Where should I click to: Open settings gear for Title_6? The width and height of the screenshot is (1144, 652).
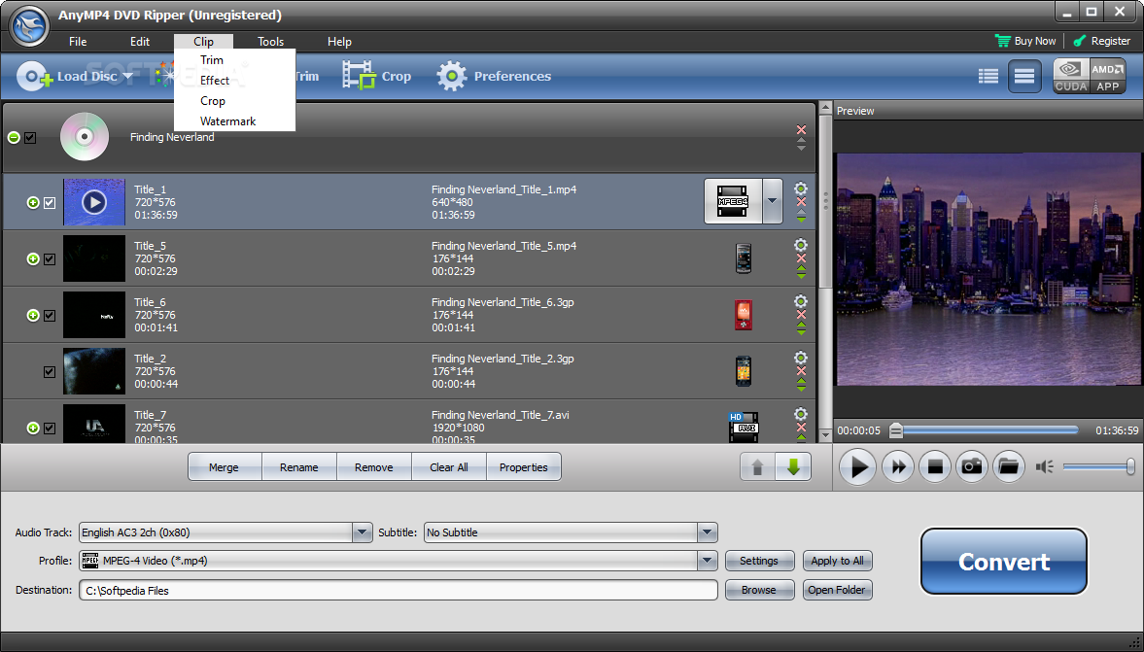coord(800,300)
